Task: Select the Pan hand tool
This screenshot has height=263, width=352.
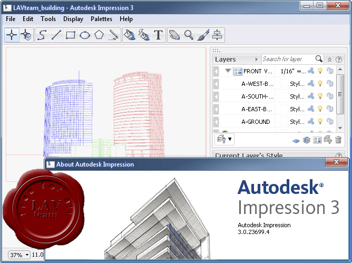Action: [x=174, y=35]
